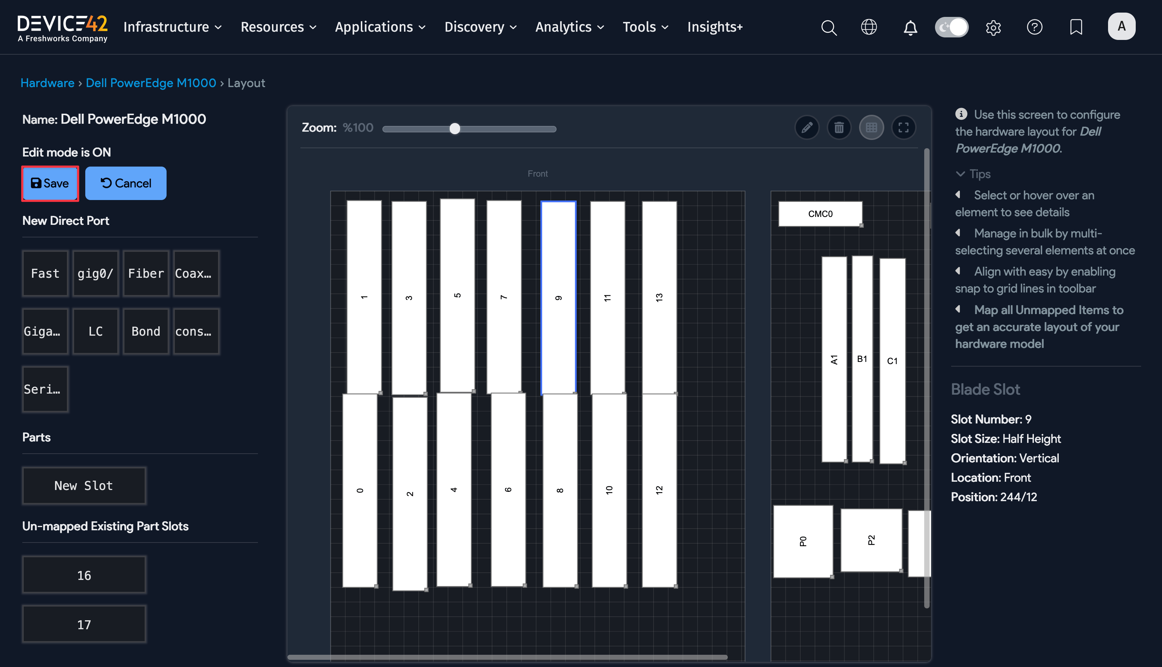1162x667 pixels.
Task: Open the Insights+ menu item
Action: [x=714, y=27]
